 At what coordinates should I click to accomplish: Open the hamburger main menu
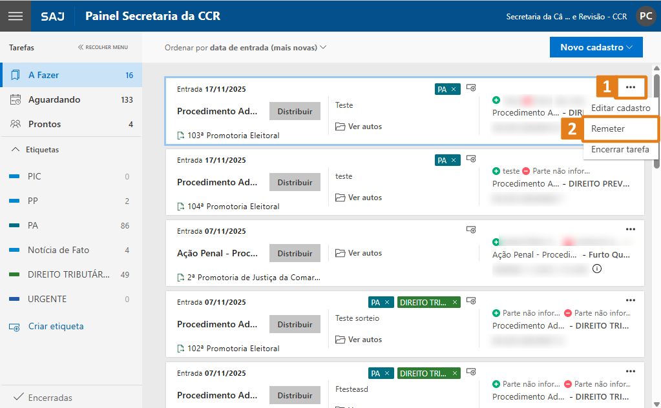click(x=16, y=16)
